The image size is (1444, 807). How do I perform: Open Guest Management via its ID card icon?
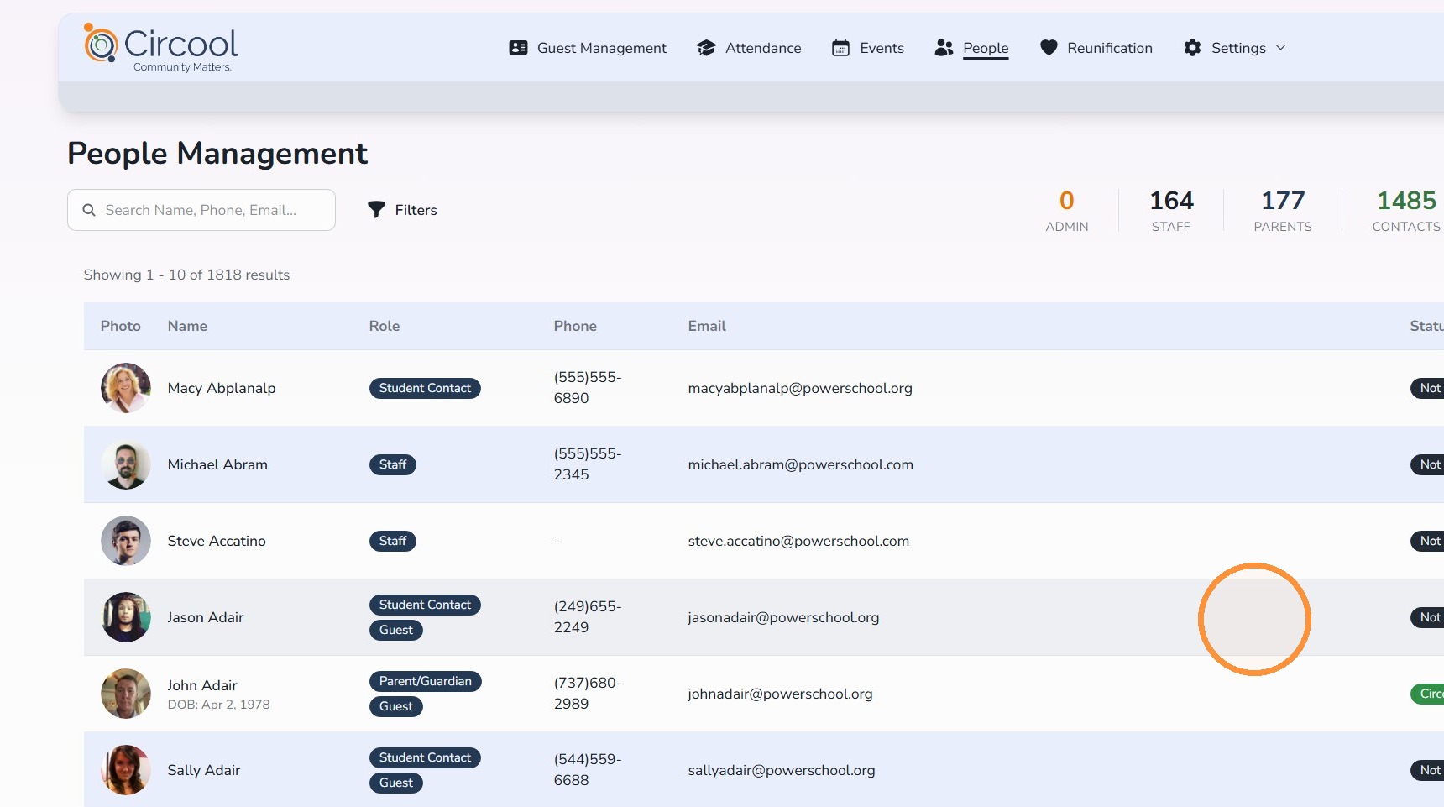click(518, 48)
